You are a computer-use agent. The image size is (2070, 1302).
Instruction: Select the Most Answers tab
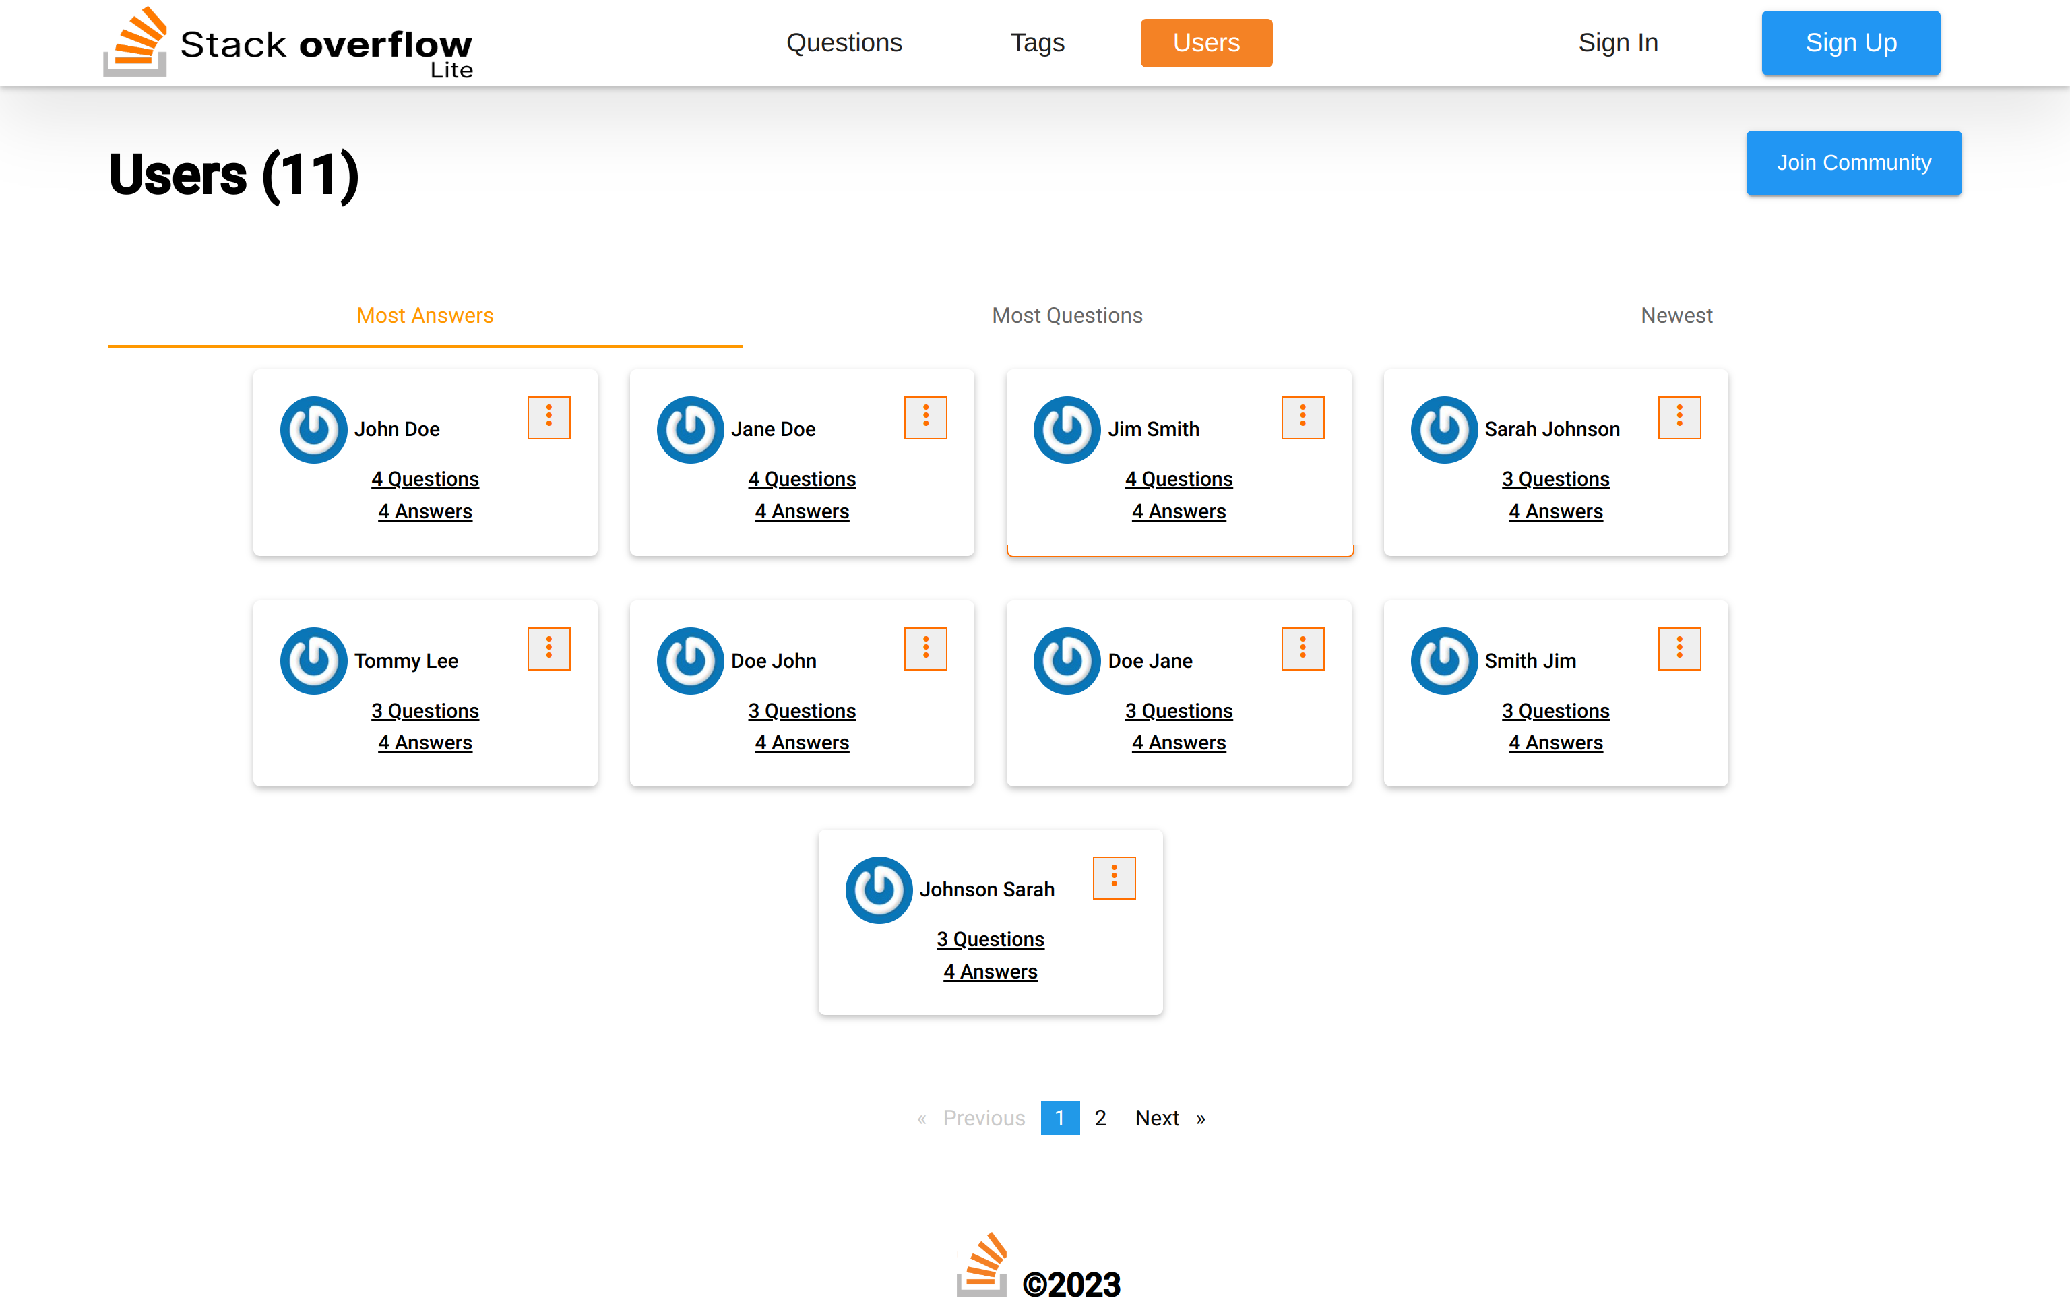[x=425, y=315]
